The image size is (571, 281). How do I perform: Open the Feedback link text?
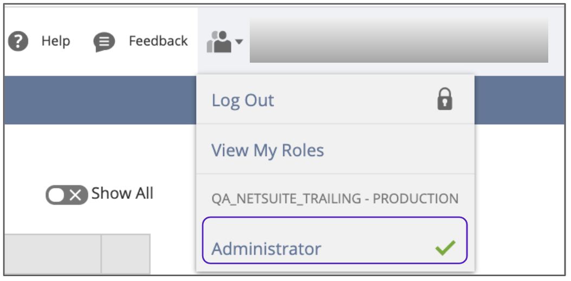click(x=158, y=41)
